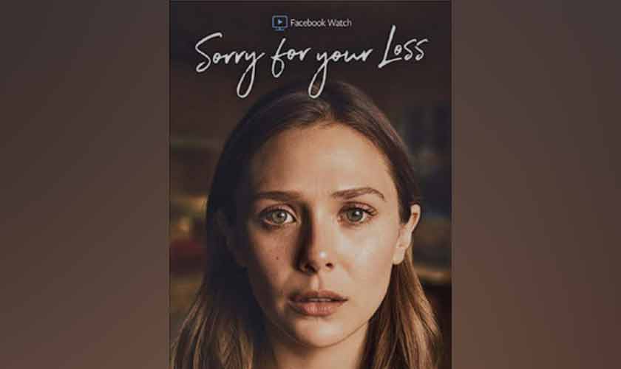Click the woman's right eye on poster
Image resolution: width=621 pixels, height=369 pixels.
coord(279,216)
